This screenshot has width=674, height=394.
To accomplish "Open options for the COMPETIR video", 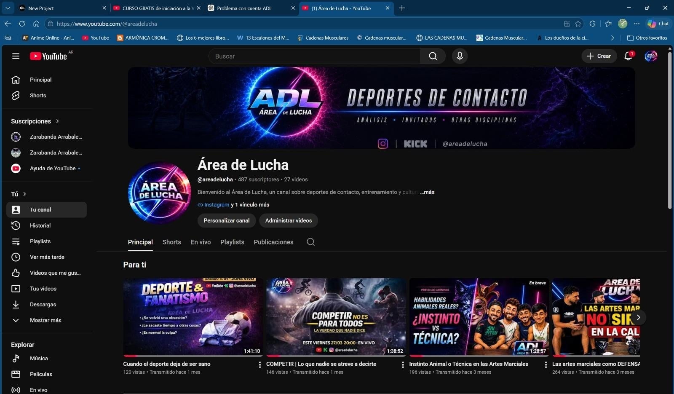I will coord(403,365).
